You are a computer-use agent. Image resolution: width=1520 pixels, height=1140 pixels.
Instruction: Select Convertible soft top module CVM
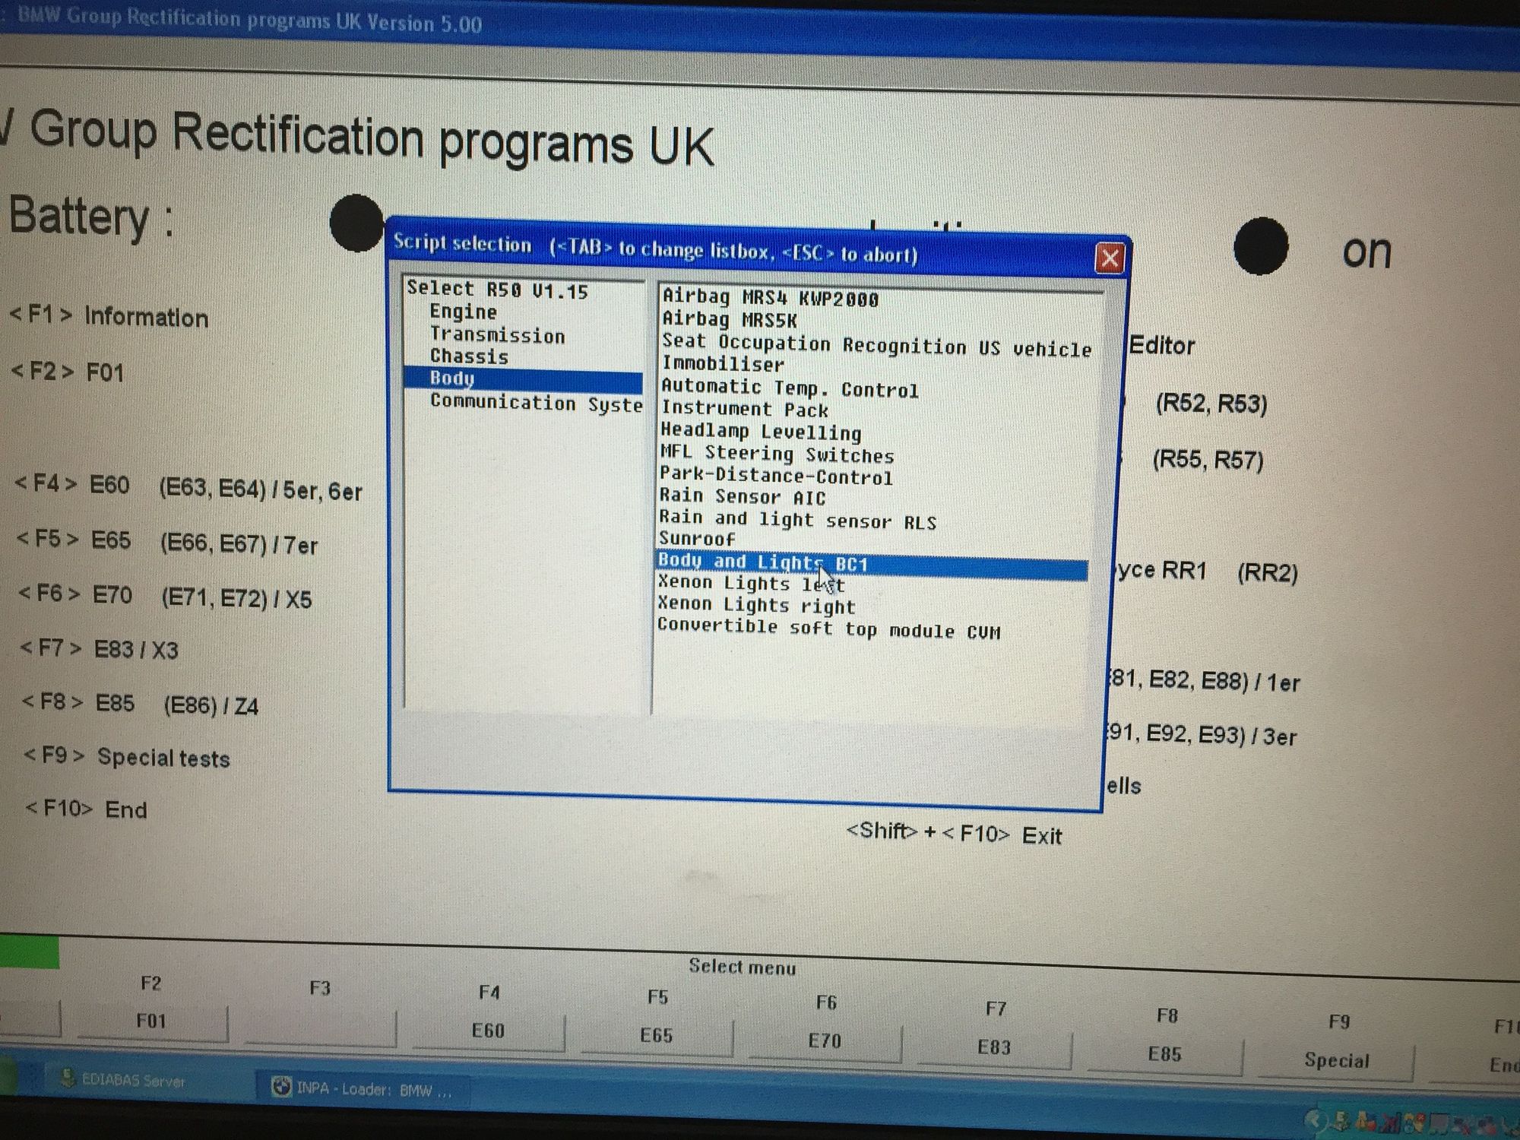pos(828,629)
